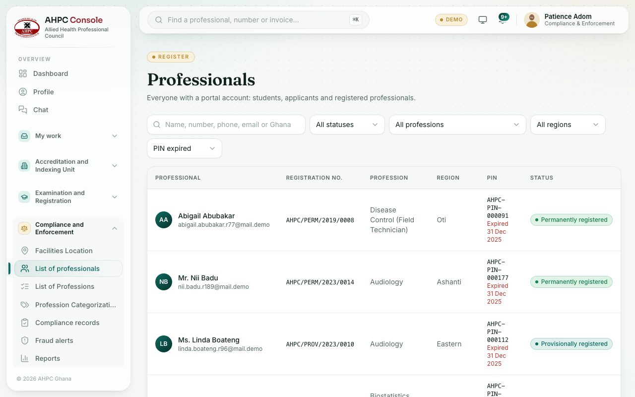
Task: Click the Dashboard grid icon
Action: pos(23,73)
